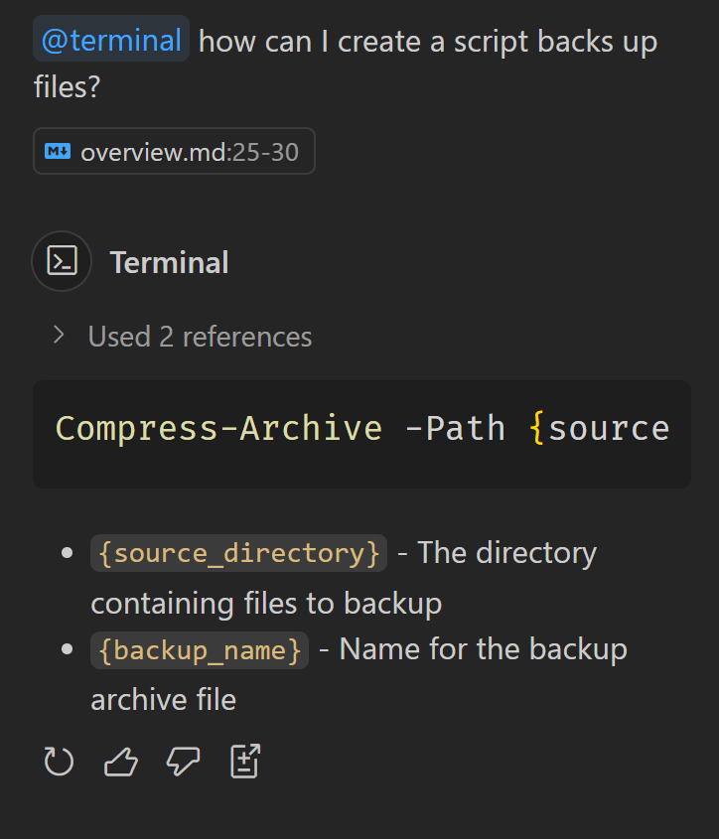Open the Used 2 references list

(x=200, y=337)
